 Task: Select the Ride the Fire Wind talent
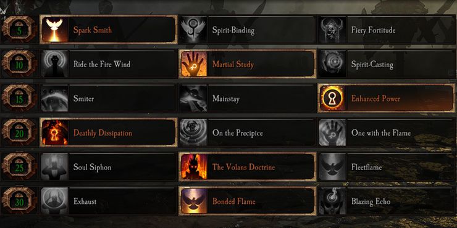pos(109,64)
